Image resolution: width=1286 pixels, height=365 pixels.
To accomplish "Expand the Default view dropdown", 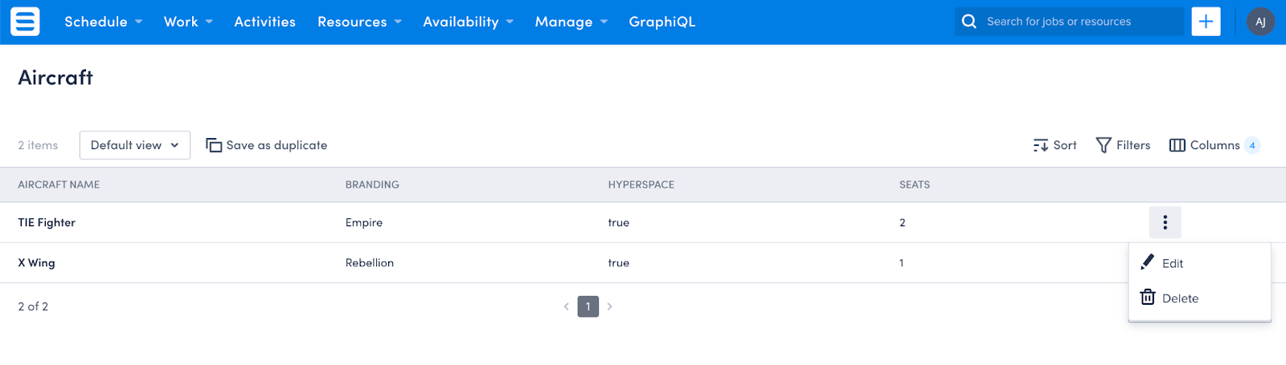I will click(x=135, y=145).
